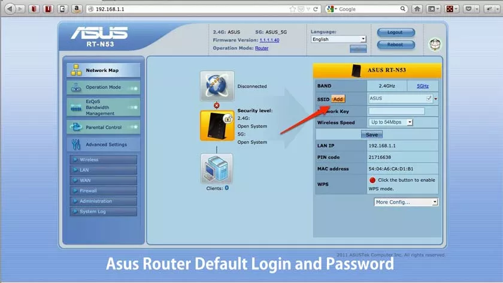Open the Wireless Speed dropdown
This screenshot has width=503, height=283.
tap(390, 122)
